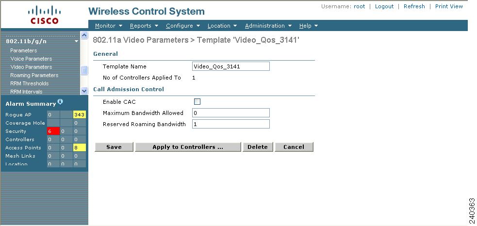The width and height of the screenshot is (477, 226).
Task: Click sidebar scrollbar up arrow
Action: coord(84,35)
